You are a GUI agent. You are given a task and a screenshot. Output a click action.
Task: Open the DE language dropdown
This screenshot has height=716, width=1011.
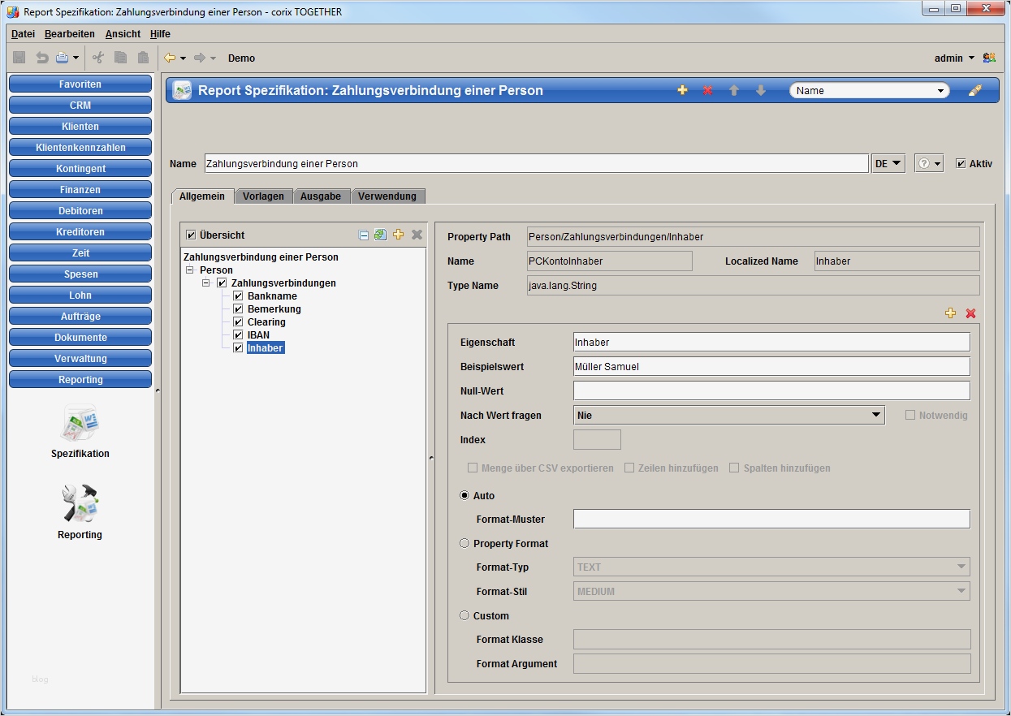coord(888,164)
